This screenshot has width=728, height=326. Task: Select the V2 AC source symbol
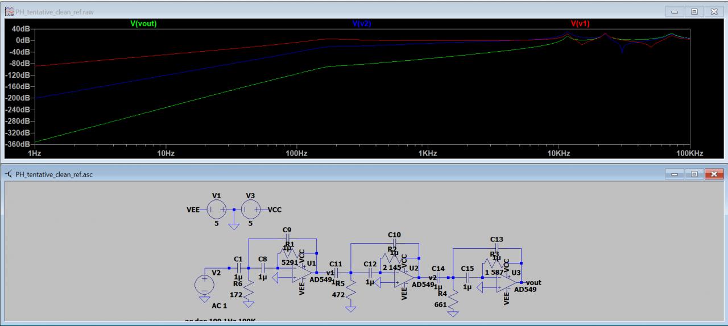(204, 285)
